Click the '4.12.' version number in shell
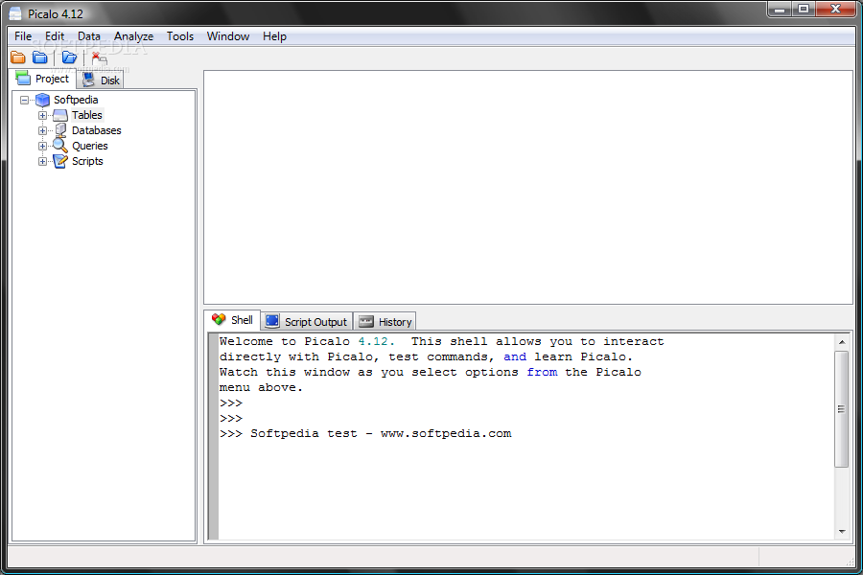This screenshot has height=575, width=863. [377, 341]
